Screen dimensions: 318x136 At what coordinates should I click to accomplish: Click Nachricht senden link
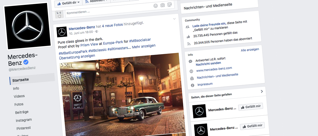tap(208, 64)
